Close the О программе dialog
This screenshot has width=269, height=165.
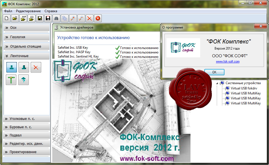(261, 26)
